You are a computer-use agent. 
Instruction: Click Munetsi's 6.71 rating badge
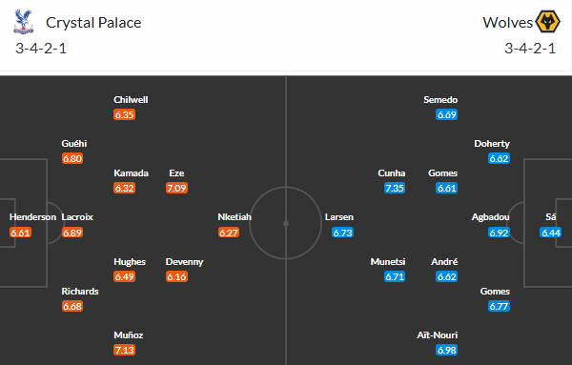pos(395,276)
